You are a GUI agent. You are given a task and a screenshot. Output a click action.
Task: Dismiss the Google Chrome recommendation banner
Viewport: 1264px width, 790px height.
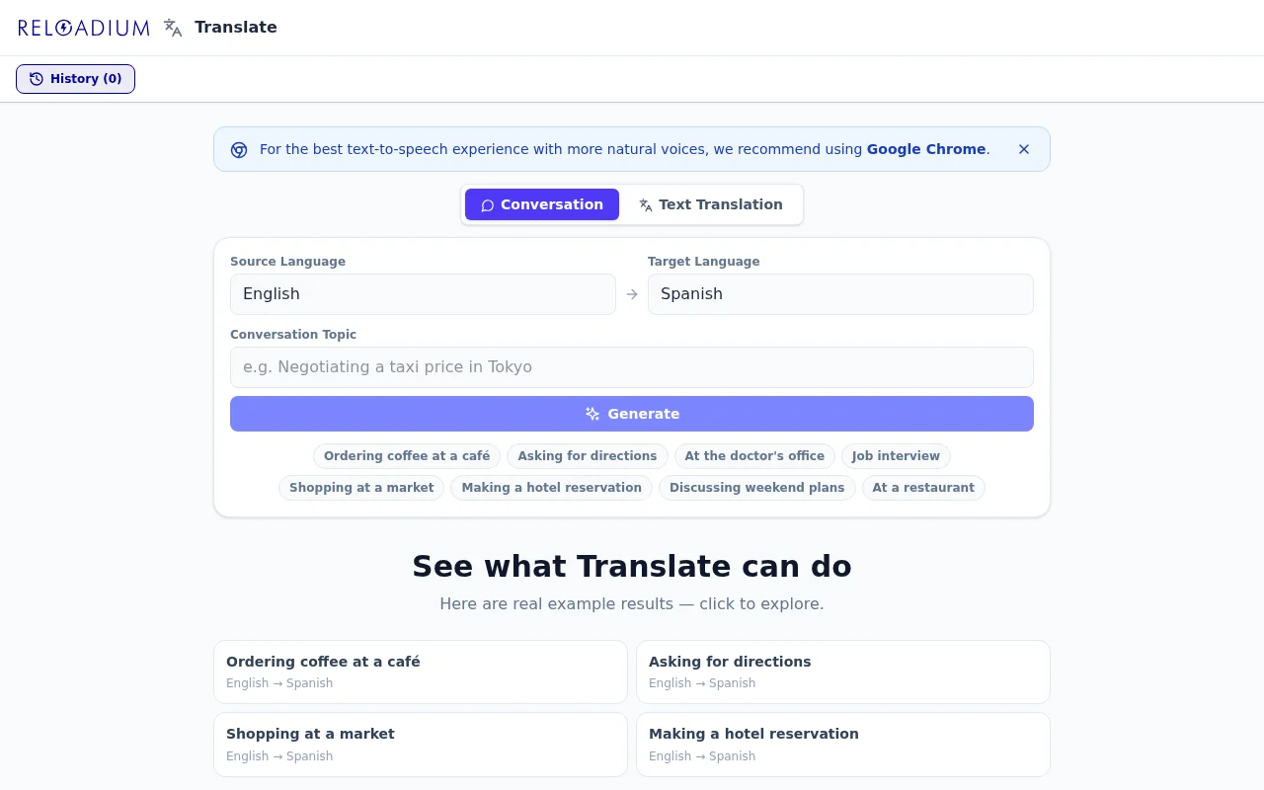(x=1024, y=149)
